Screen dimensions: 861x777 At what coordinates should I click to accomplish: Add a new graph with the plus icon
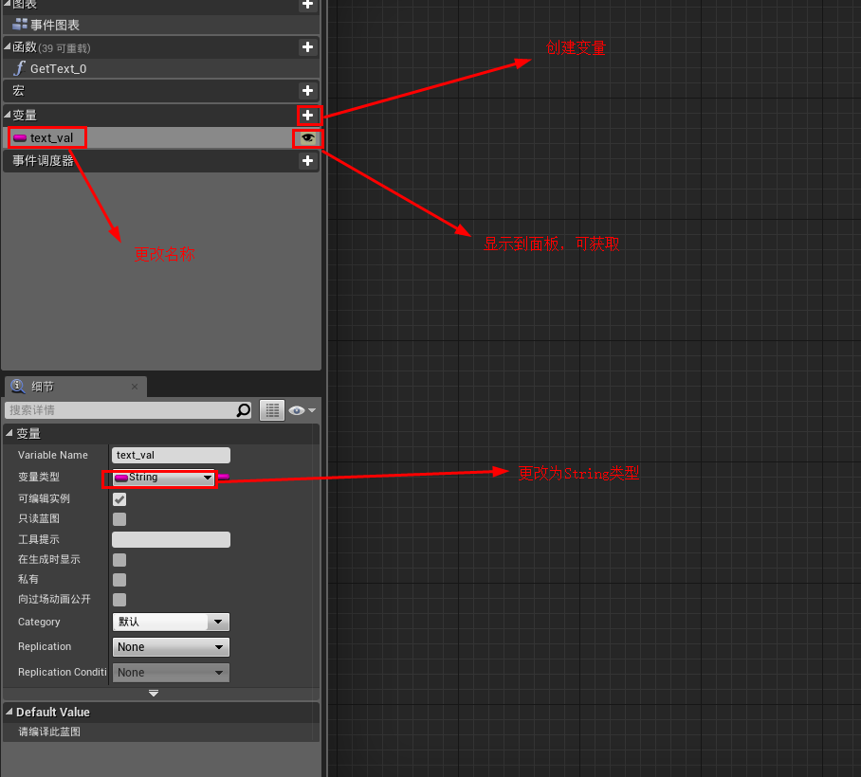pyautogui.click(x=307, y=6)
